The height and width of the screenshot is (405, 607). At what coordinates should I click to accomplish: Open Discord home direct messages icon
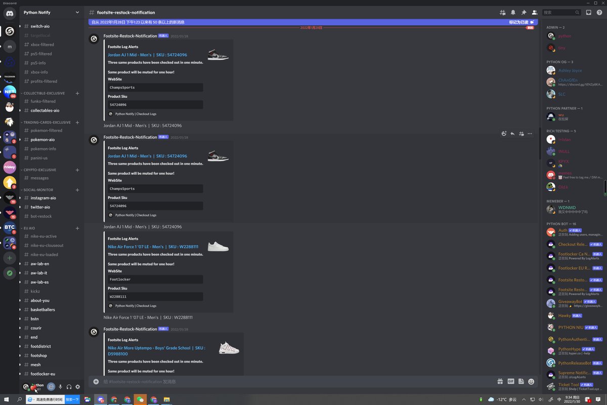click(10, 15)
